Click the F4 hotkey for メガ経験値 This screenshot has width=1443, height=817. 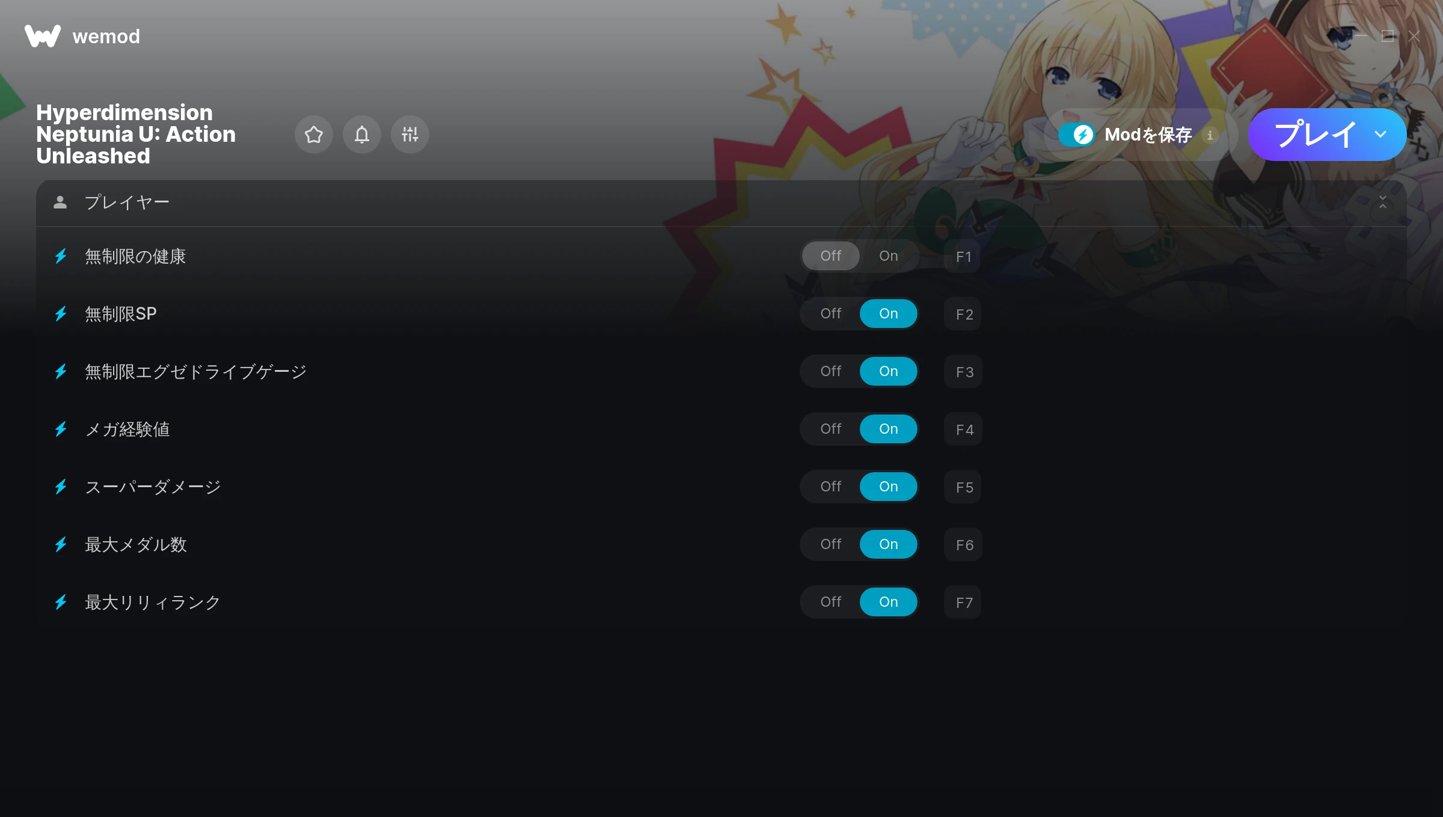coord(963,430)
